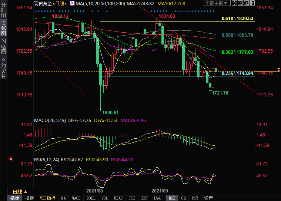Click the price marker arrow at right axis
281x201 pixels.
(278, 70)
